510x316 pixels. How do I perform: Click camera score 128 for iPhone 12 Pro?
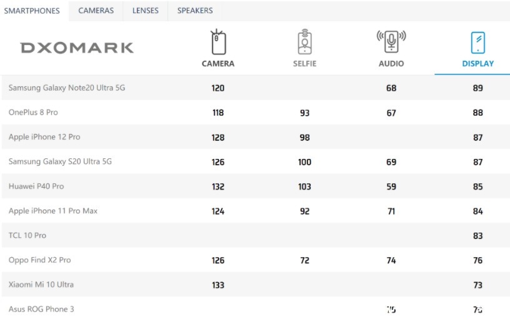tap(218, 138)
